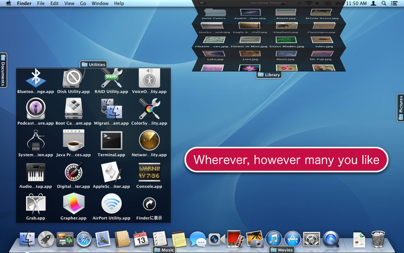Launch iTunes from the Dock
404x253 pixels.
[274, 239]
